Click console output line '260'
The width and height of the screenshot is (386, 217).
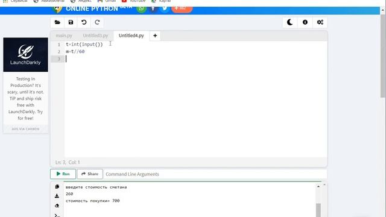point(69,194)
